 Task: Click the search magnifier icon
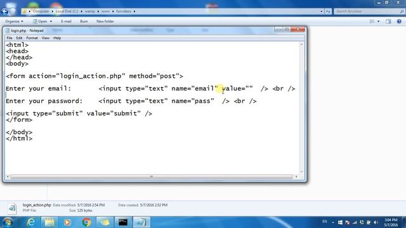pos(402,11)
